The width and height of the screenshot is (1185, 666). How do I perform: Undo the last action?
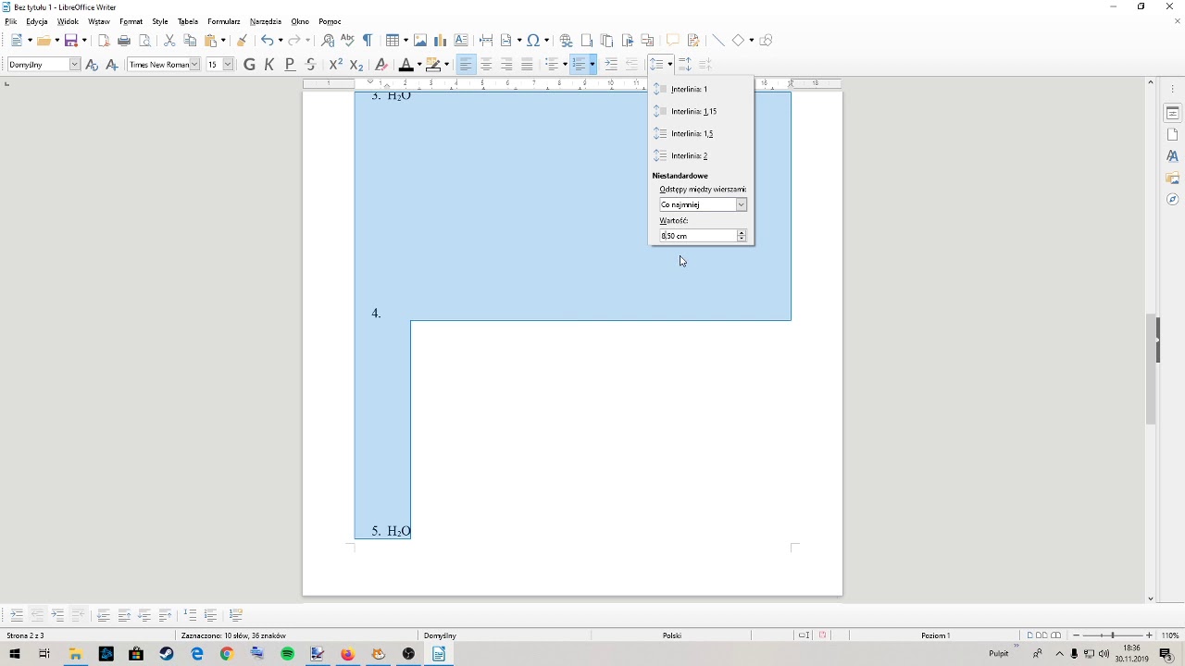pos(267,40)
